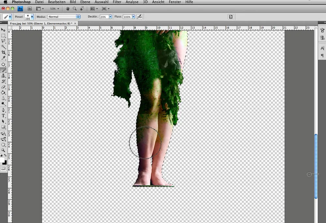Select the Zoom tool

coord(4,150)
